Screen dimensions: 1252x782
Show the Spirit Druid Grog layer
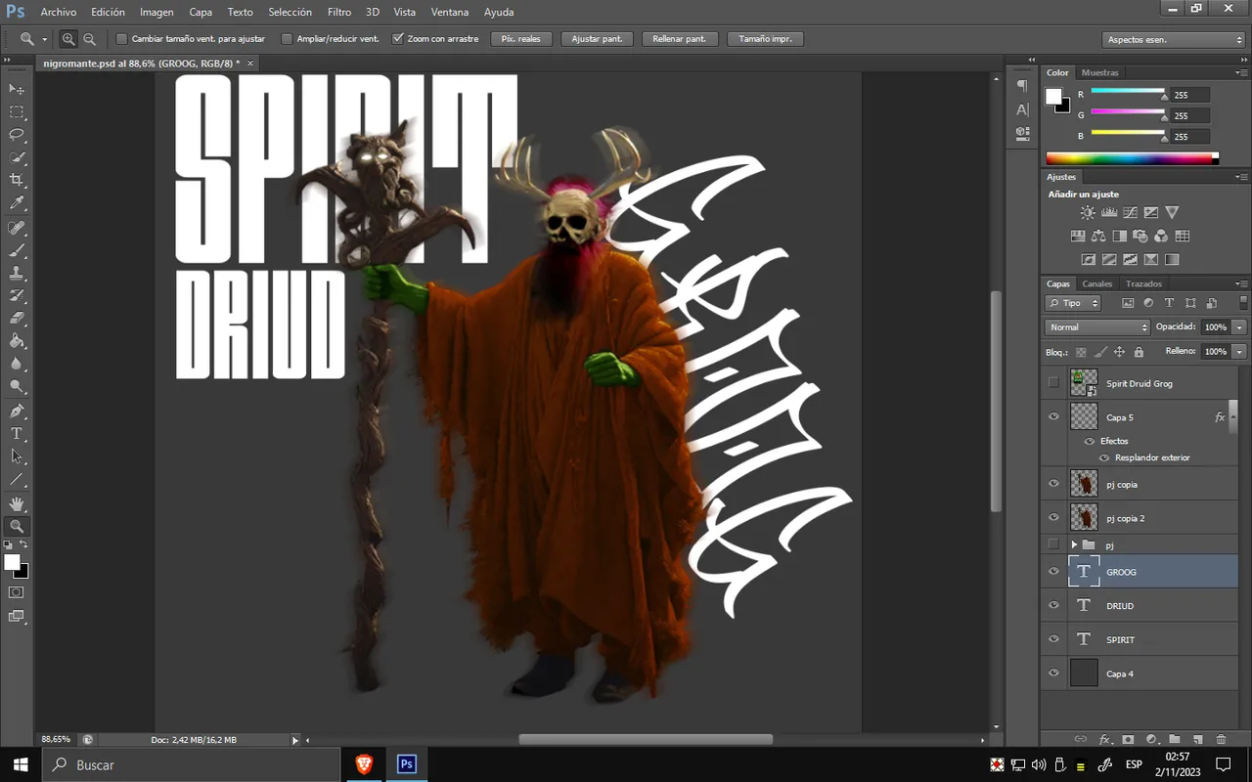point(1053,383)
